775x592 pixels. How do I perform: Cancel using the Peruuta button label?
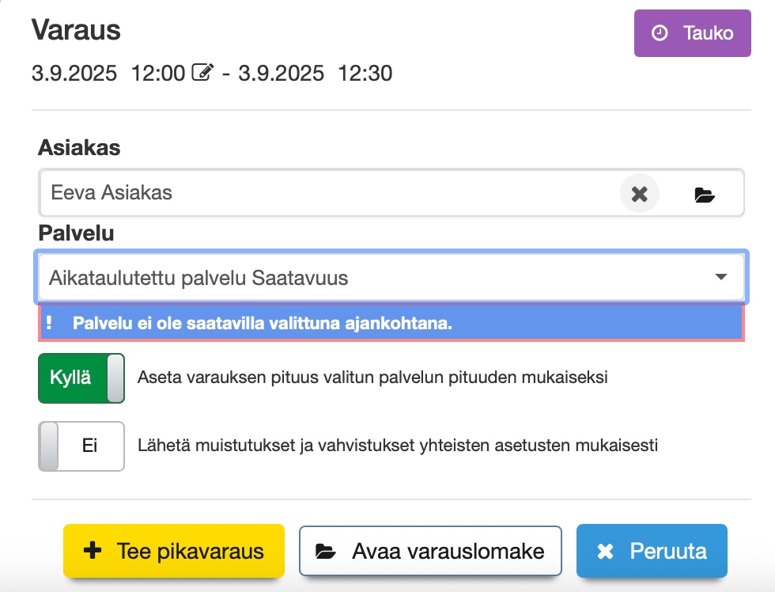(667, 551)
